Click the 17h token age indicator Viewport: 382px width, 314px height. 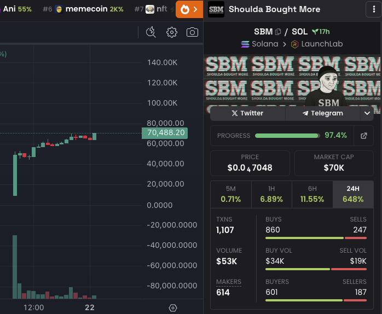(x=321, y=32)
